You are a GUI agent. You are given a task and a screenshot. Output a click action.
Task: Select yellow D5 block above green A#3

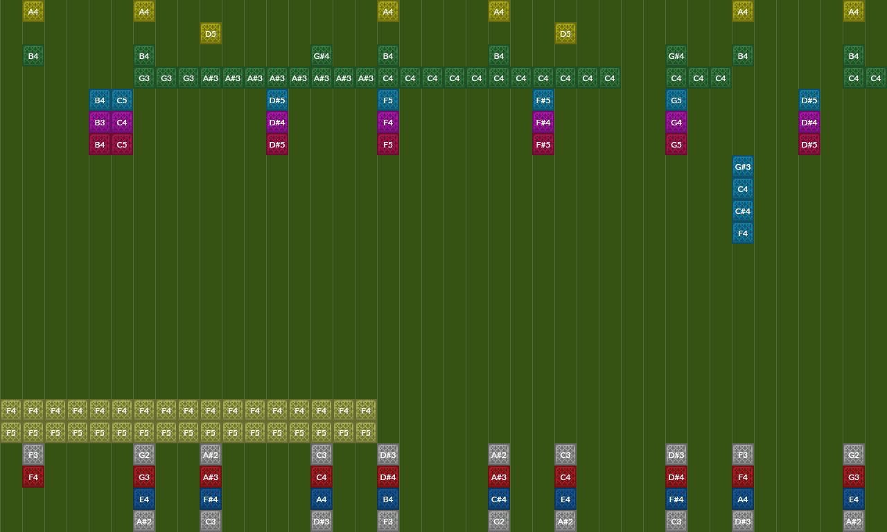(211, 33)
